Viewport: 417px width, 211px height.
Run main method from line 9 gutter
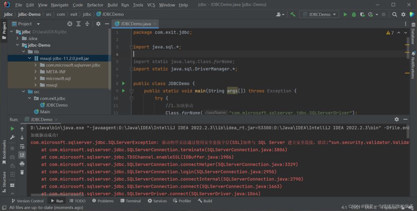[123, 91]
